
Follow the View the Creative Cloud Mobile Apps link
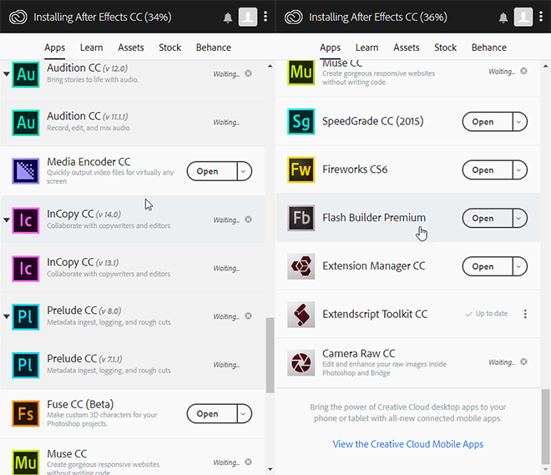pyautogui.click(x=407, y=444)
